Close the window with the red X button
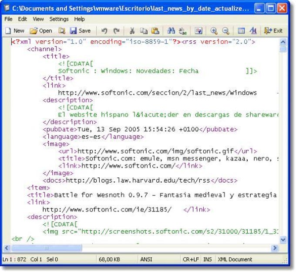This screenshot has height=272, width=296. 282,8
